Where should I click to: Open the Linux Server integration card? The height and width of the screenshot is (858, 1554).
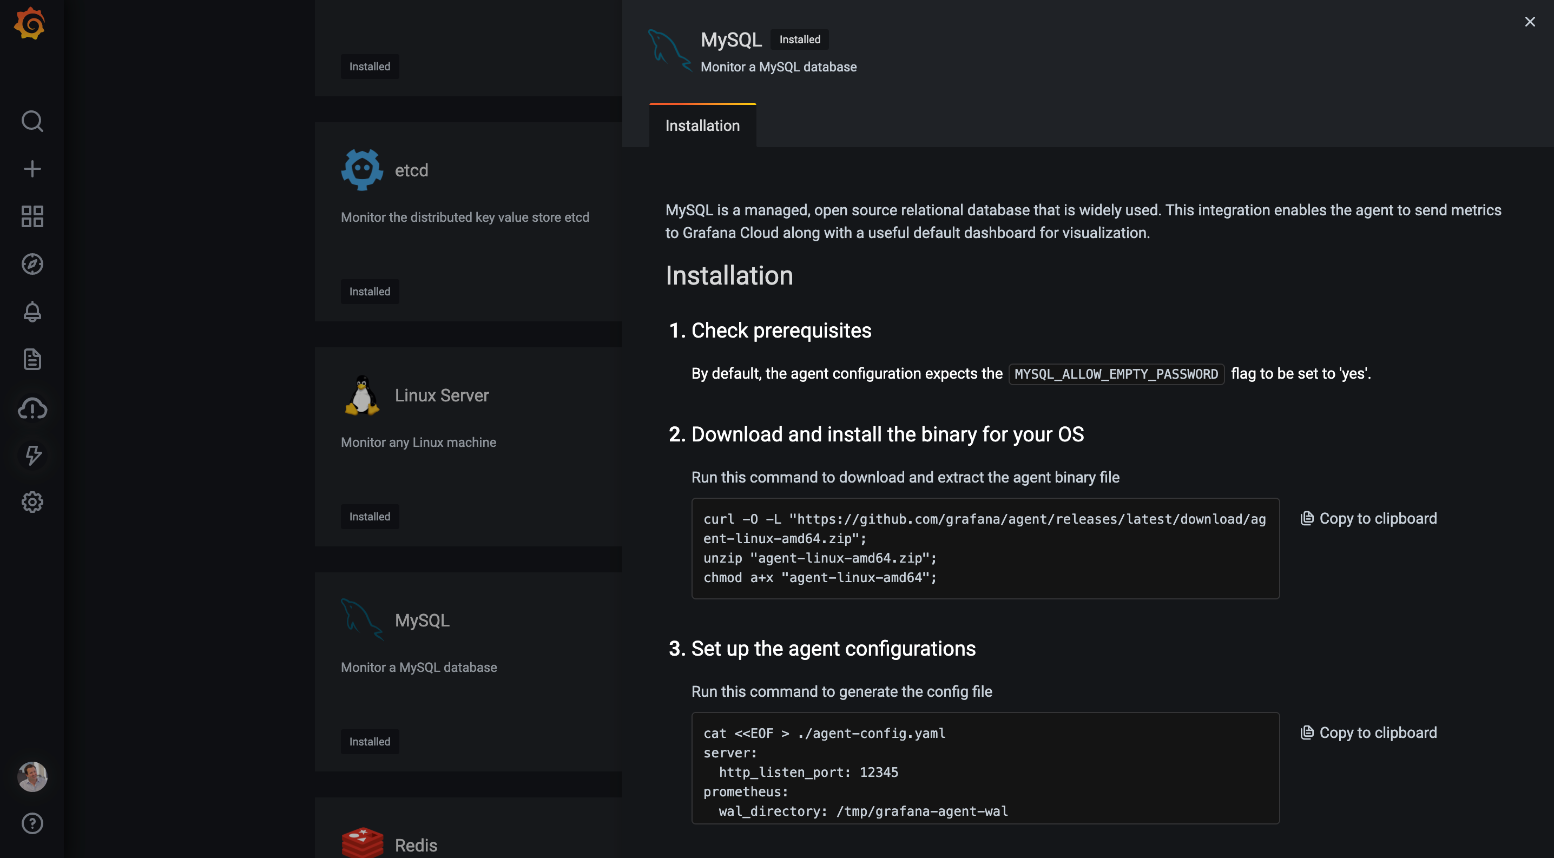coord(468,446)
